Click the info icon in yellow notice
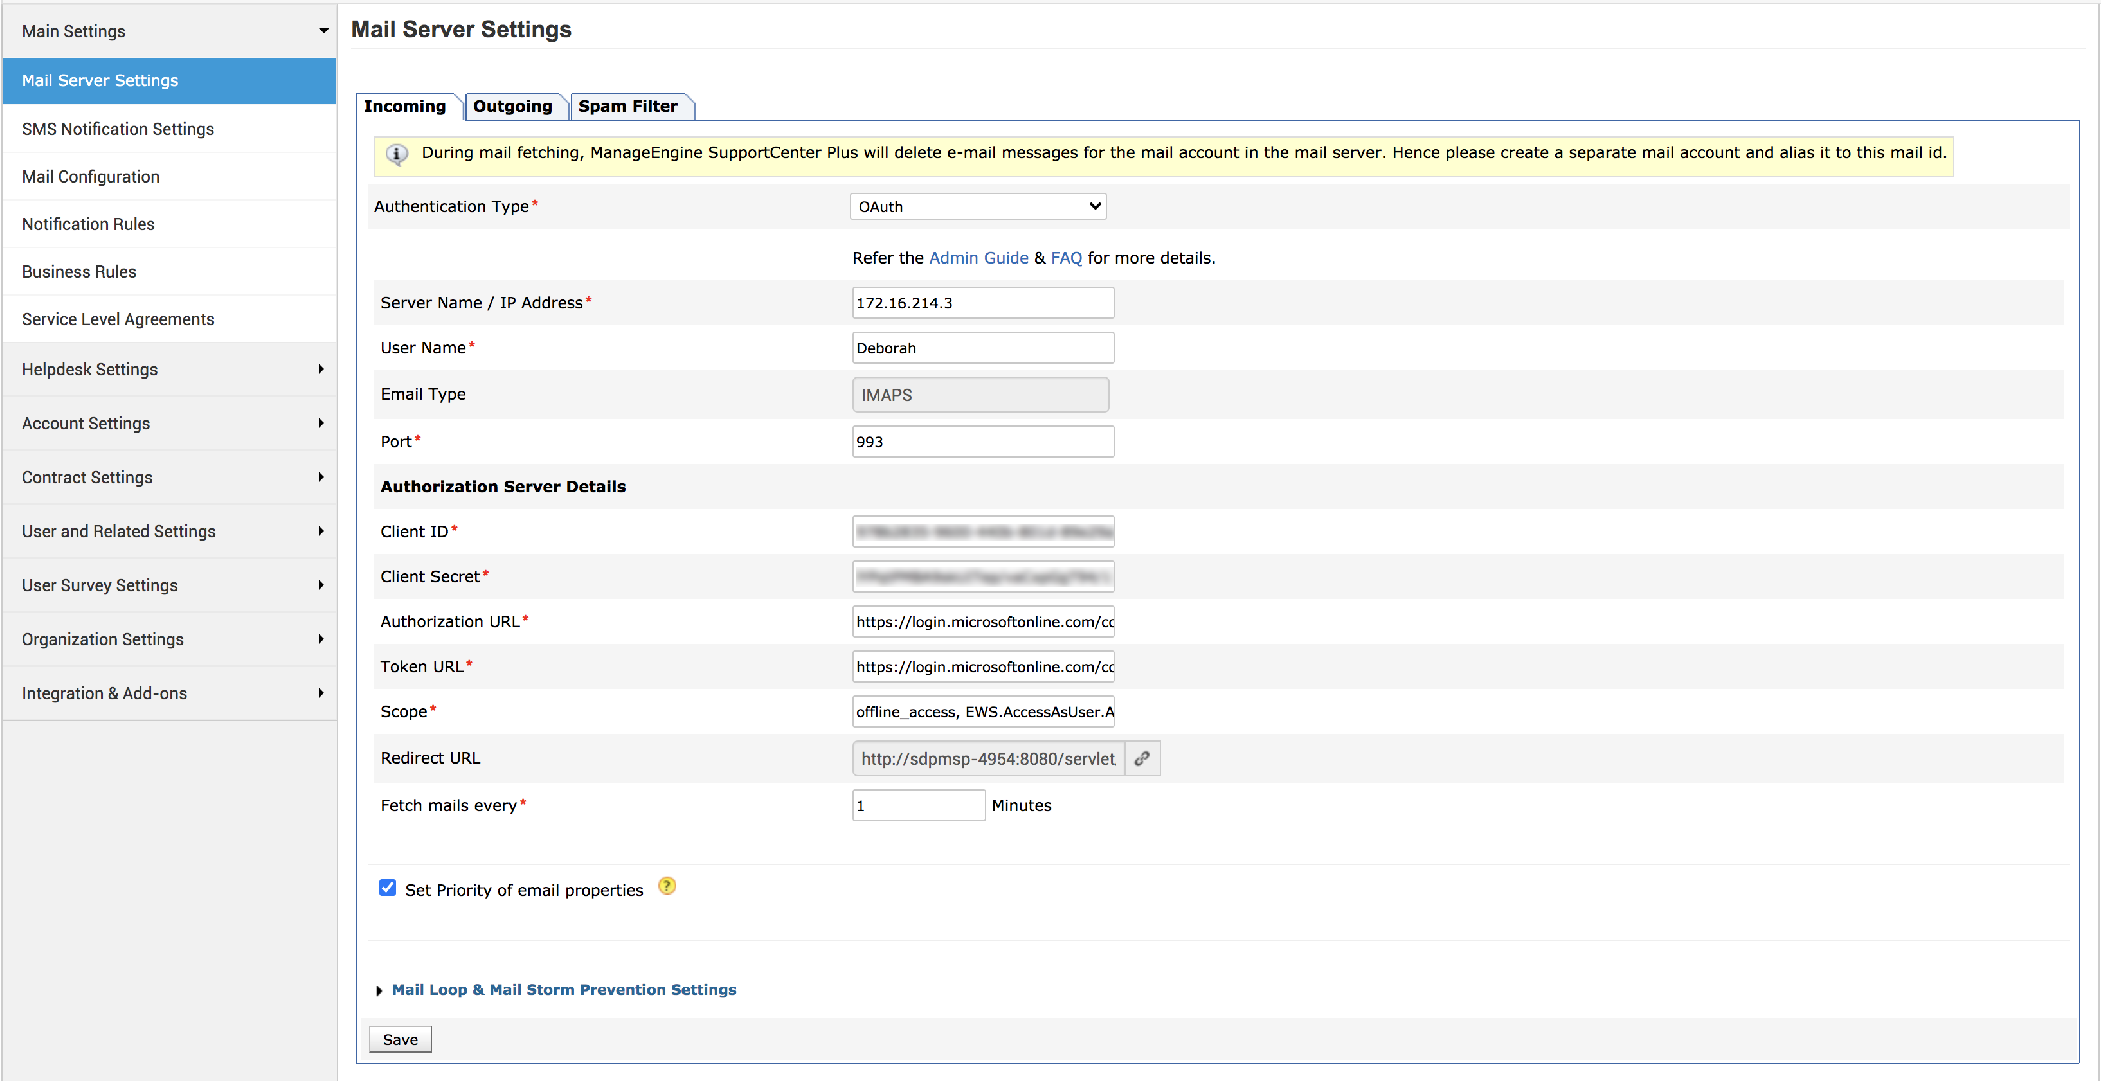The width and height of the screenshot is (2101, 1081). [397, 154]
